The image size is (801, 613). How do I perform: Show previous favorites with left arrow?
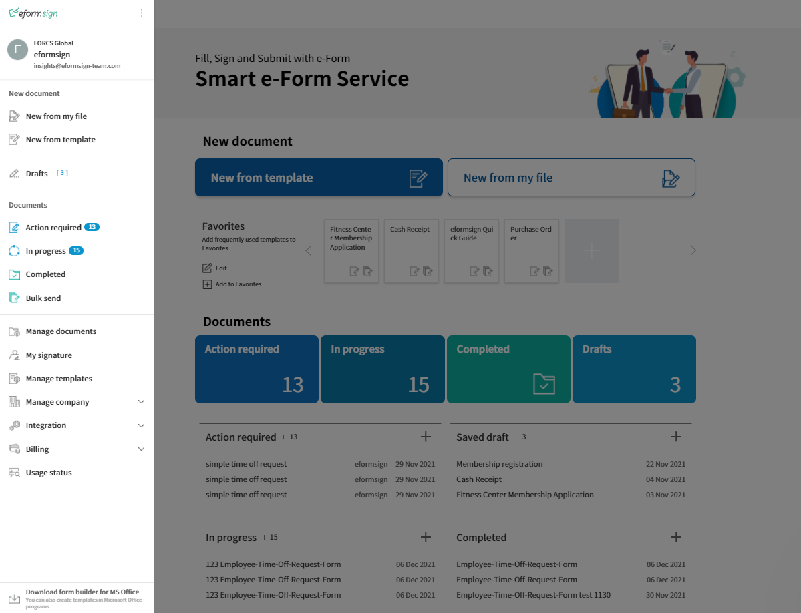coord(309,250)
